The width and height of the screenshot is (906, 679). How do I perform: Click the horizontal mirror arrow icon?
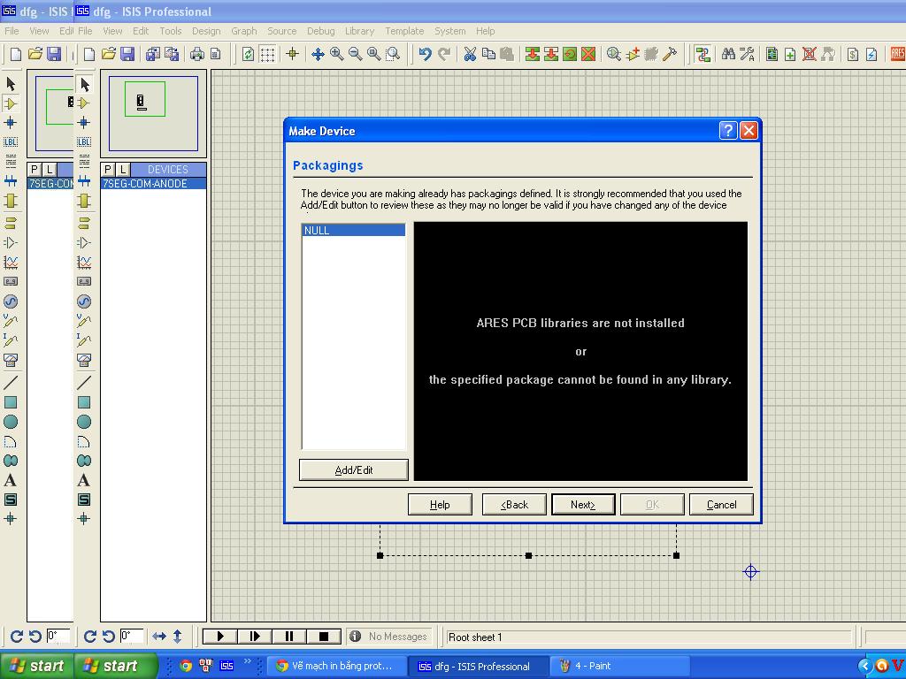click(159, 637)
